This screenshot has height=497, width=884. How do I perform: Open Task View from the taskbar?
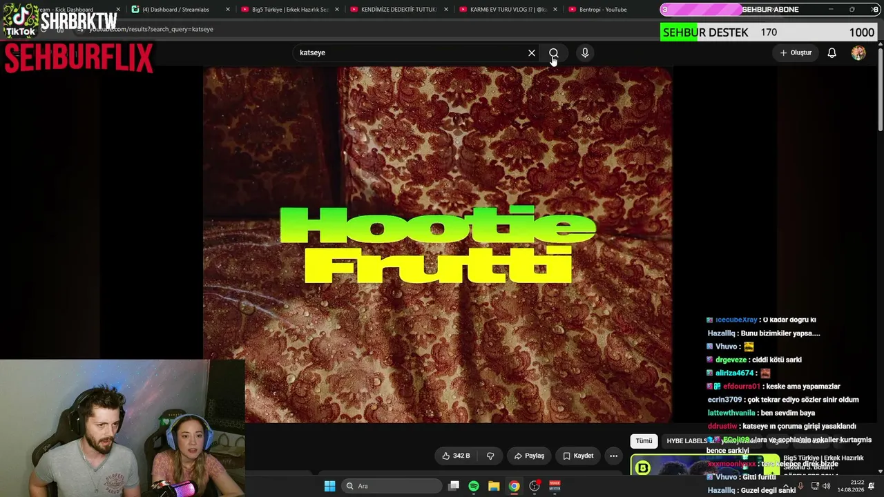tap(454, 486)
